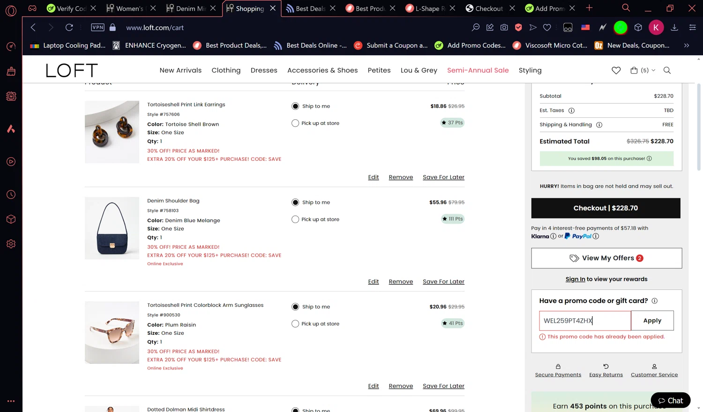Open the LOFT wishlist heart icon
The height and width of the screenshot is (412, 703).
click(616, 70)
